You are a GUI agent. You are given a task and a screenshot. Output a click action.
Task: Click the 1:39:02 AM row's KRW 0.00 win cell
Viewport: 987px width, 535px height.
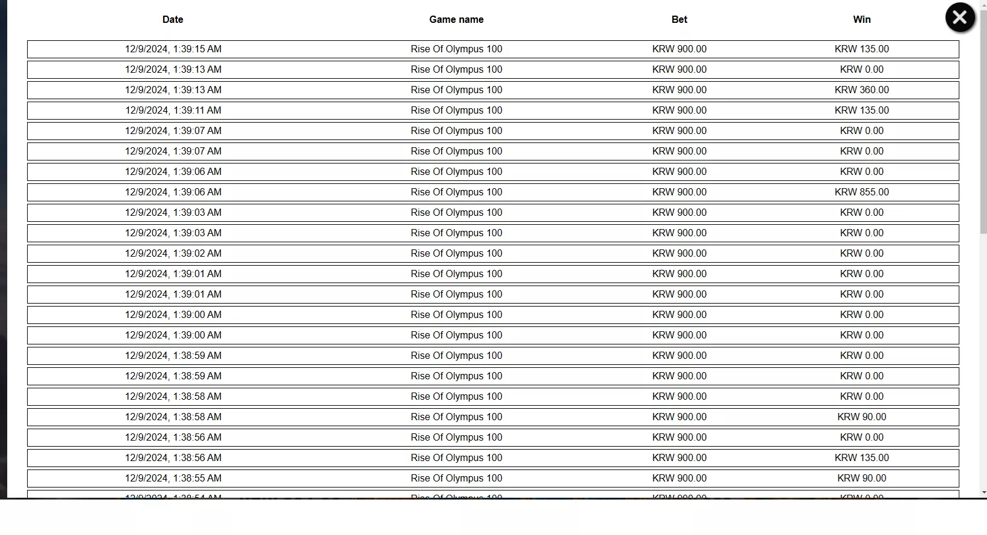(862, 254)
